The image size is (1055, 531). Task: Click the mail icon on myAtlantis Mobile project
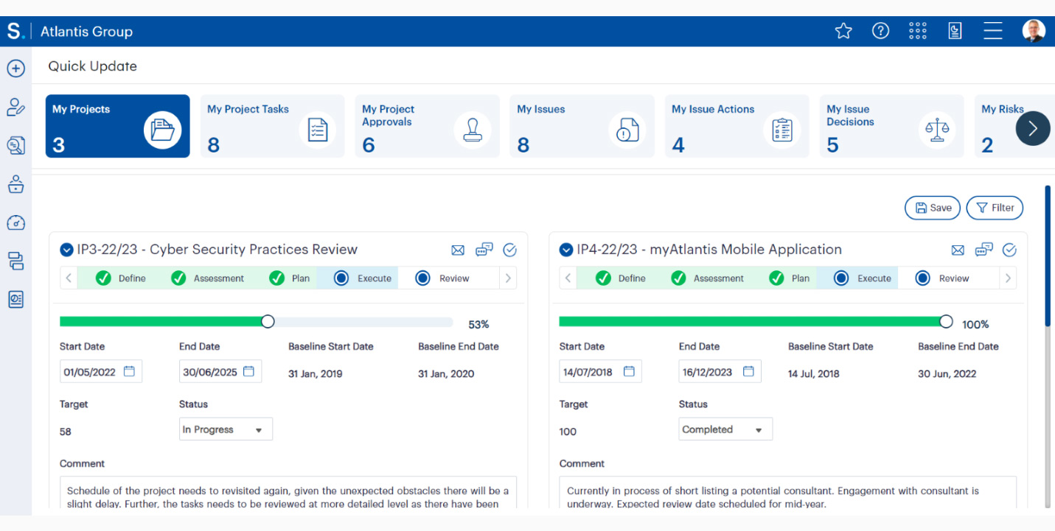pos(958,250)
